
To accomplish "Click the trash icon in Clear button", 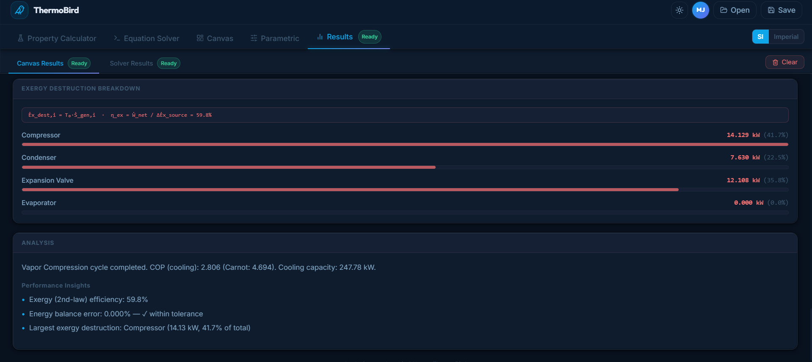I will [x=776, y=63].
